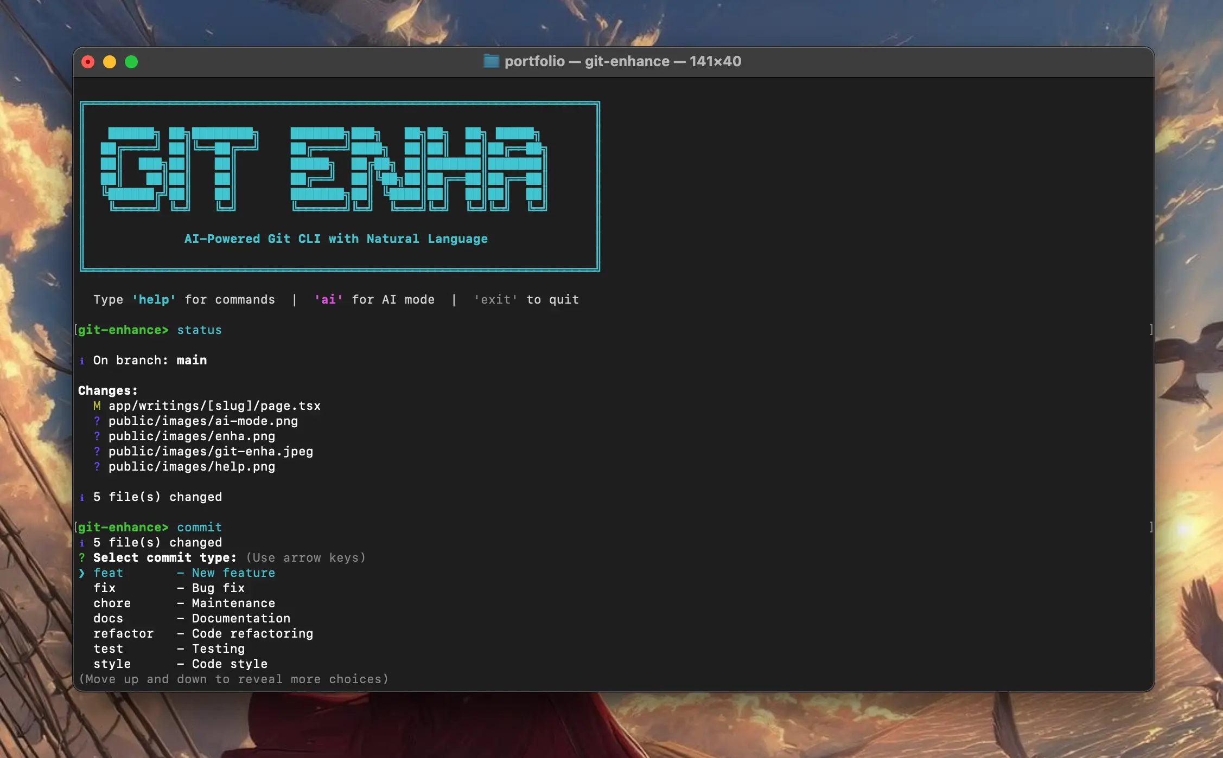Click the GIT ENHA ASCII art logo
This screenshot has height=758, width=1223.
click(324, 169)
